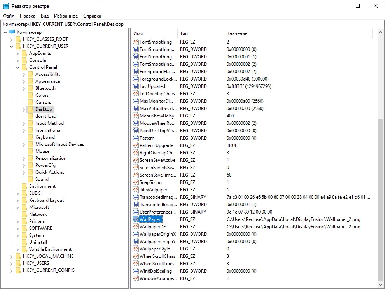Collapse the HKEY_CURRENT_USER tree node
This screenshot has width=385, height=289.
(12, 46)
